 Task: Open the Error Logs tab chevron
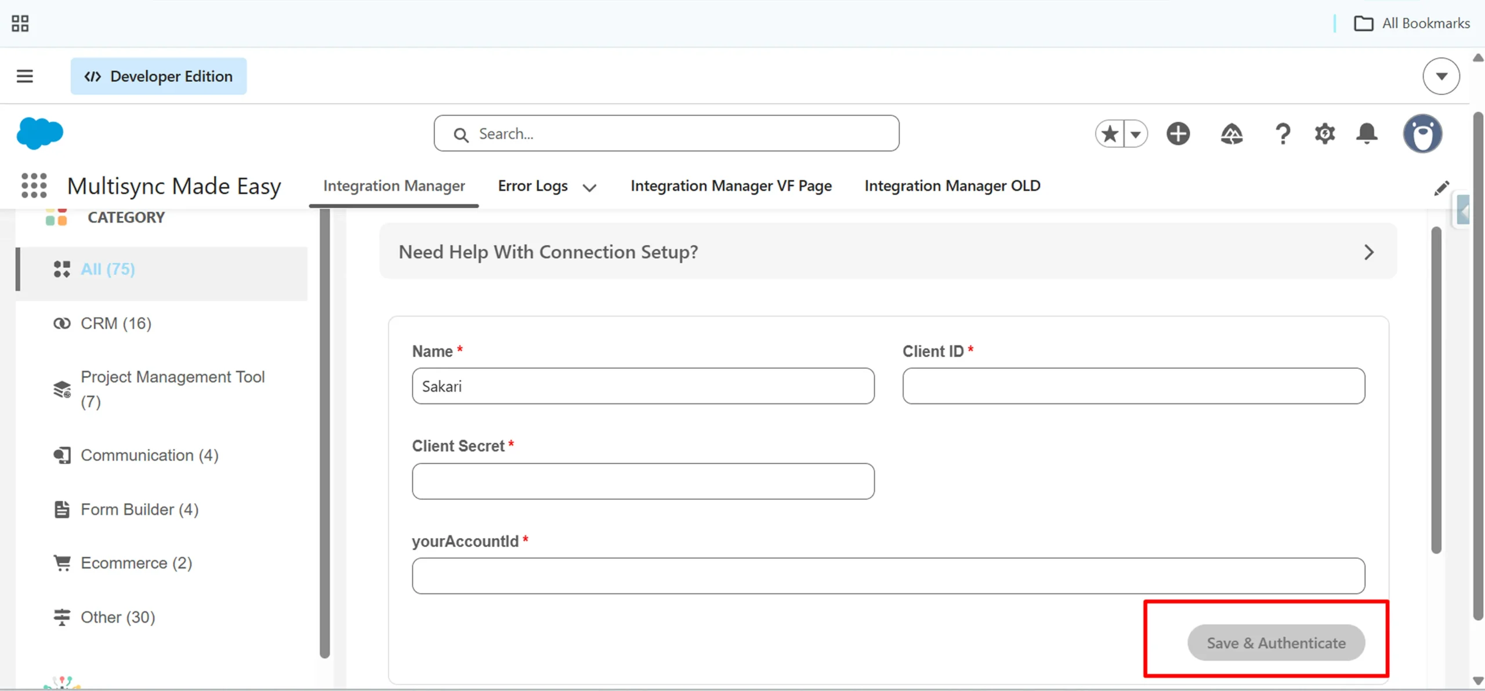[589, 187]
